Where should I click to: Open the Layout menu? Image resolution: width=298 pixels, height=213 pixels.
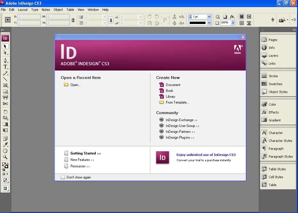click(23, 10)
